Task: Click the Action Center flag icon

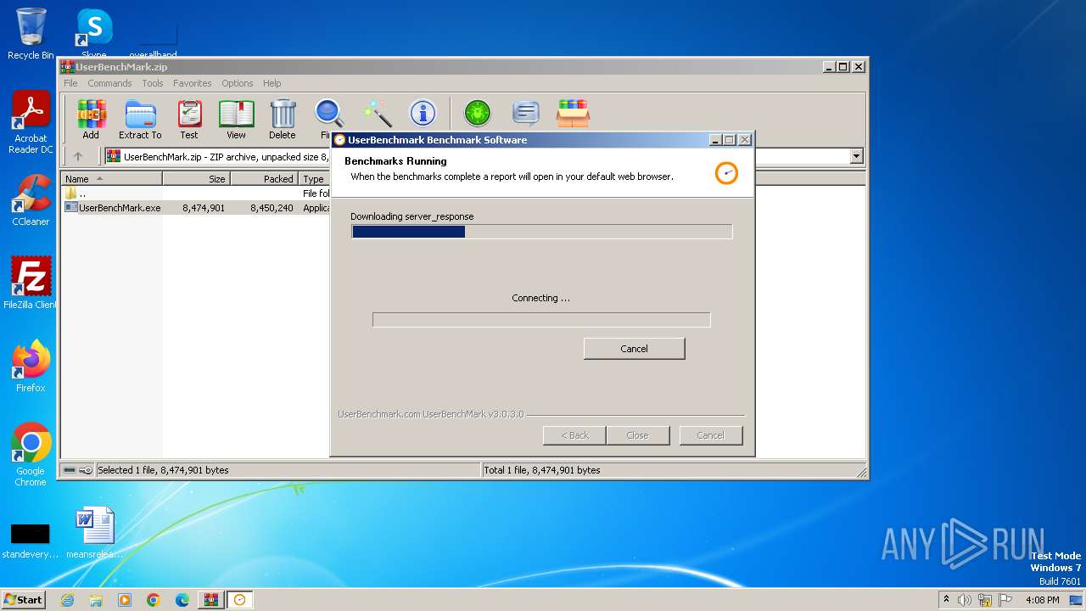Action: [1005, 600]
